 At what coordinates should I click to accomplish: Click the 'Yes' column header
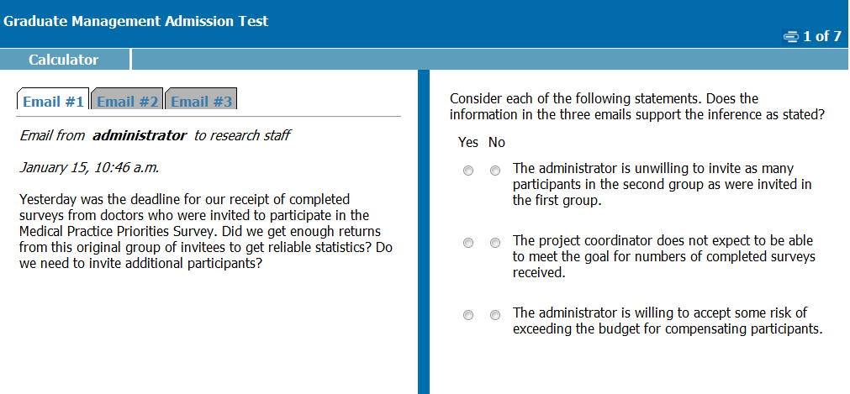pyautogui.click(x=468, y=142)
